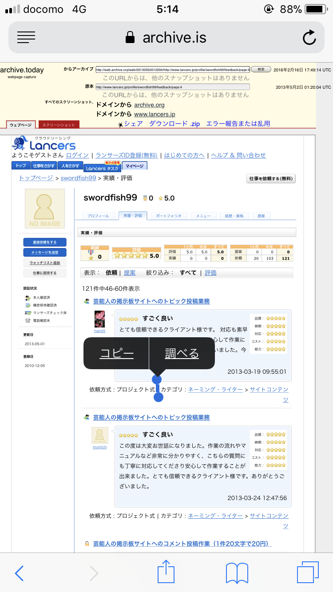Reload the page in Safari
Screen dimensions: 333x592
(309, 37)
